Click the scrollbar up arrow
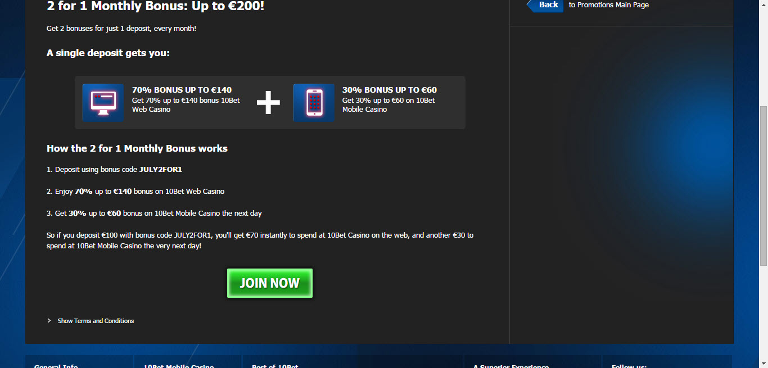The height and width of the screenshot is (368, 768). pos(764,4)
